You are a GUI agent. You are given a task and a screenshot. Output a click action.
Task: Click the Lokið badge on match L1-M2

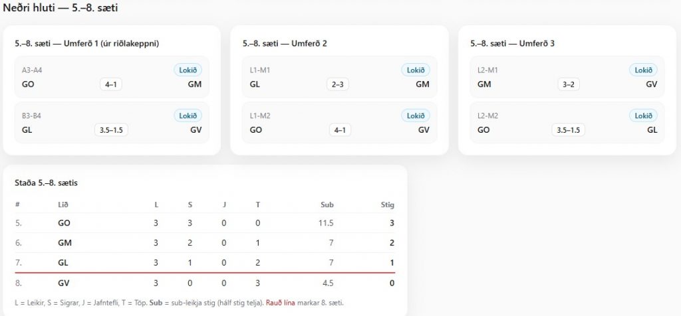click(x=416, y=116)
